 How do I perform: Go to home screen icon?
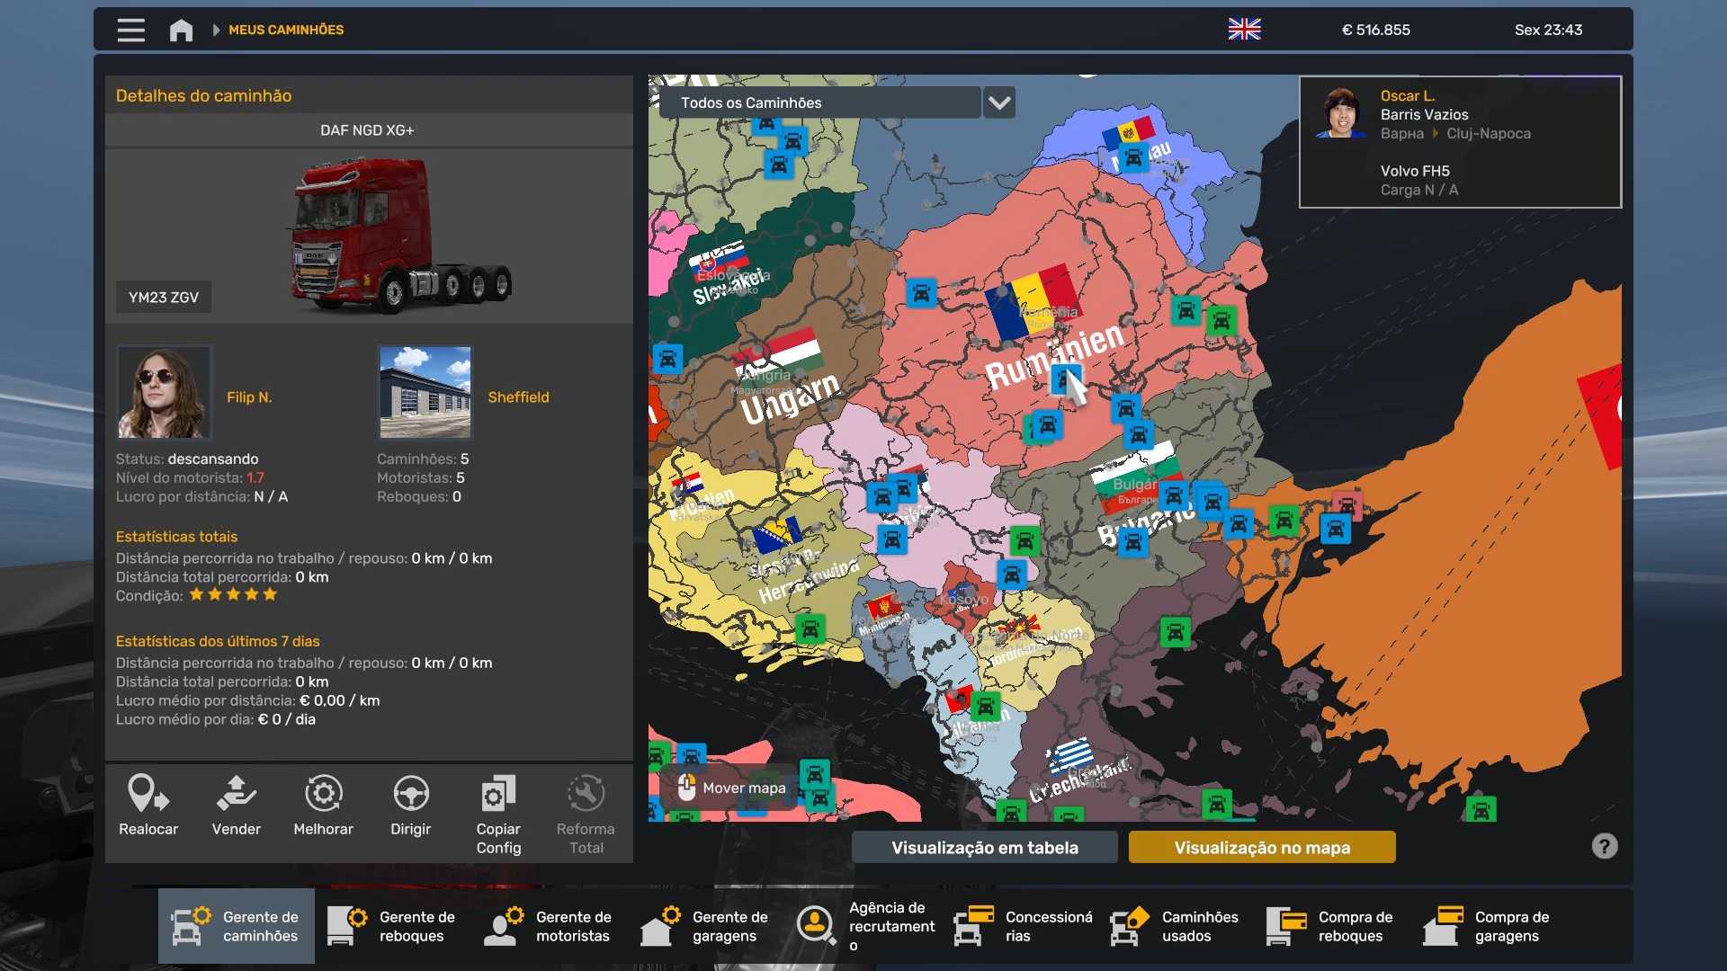coord(181,30)
